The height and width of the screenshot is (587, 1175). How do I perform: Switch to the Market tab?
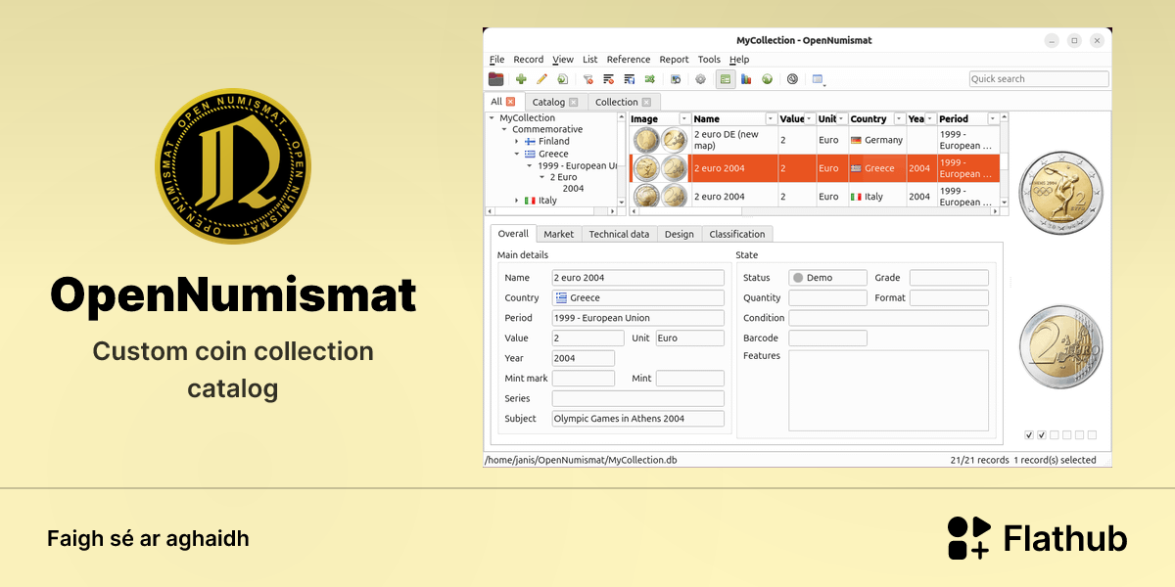pyautogui.click(x=559, y=234)
